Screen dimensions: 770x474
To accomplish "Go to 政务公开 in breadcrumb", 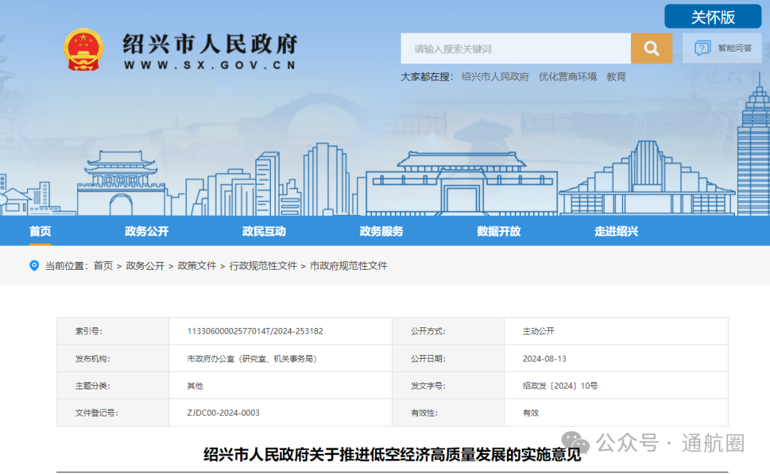I will tap(145, 265).
